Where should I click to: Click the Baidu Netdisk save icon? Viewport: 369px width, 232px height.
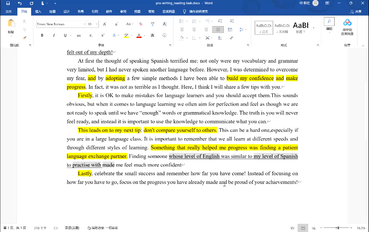tap(347, 27)
